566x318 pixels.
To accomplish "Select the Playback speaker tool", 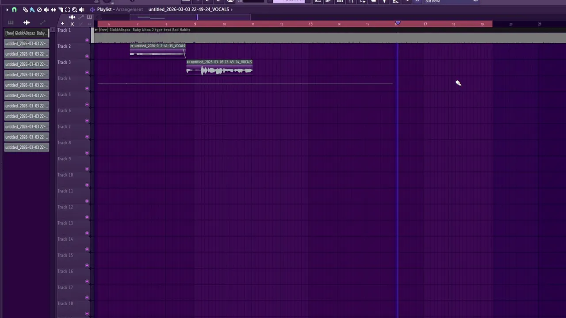I will (x=82, y=10).
